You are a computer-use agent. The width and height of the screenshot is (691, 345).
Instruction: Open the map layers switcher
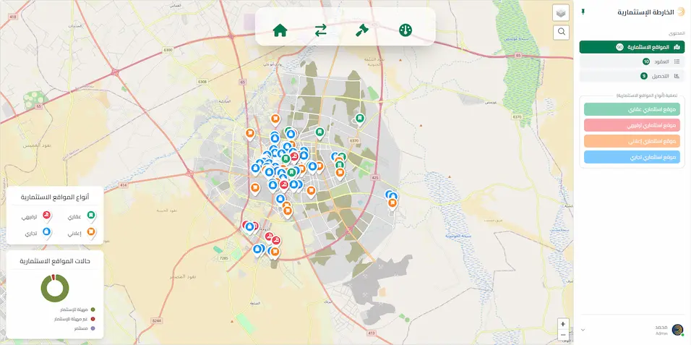click(x=561, y=13)
